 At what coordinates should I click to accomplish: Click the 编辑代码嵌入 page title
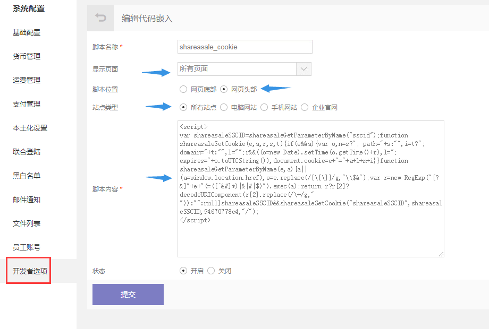tap(147, 19)
